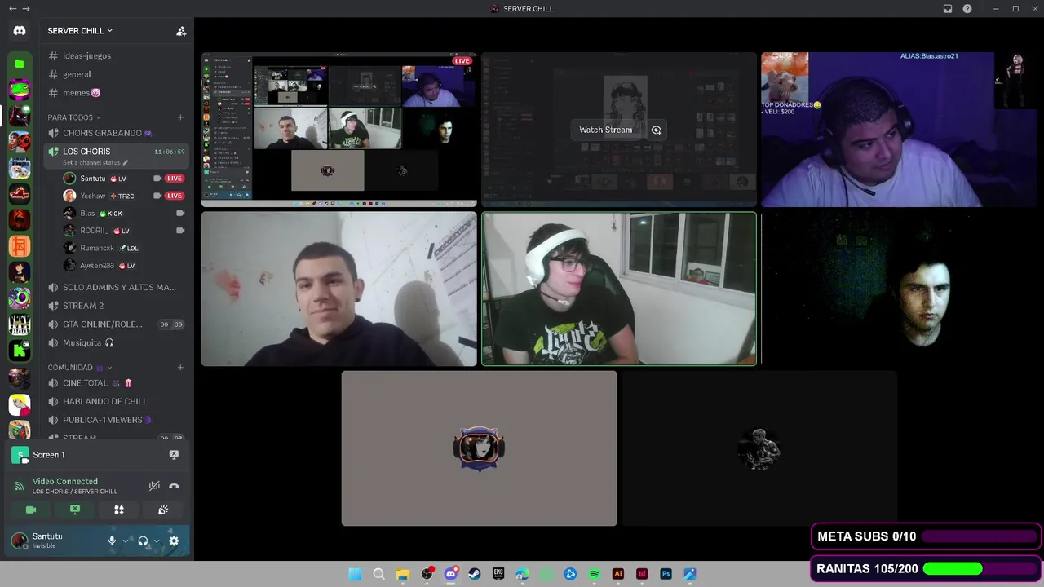Open help icon in title bar
The image size is (1044, 587).
[x=967, y=9]
